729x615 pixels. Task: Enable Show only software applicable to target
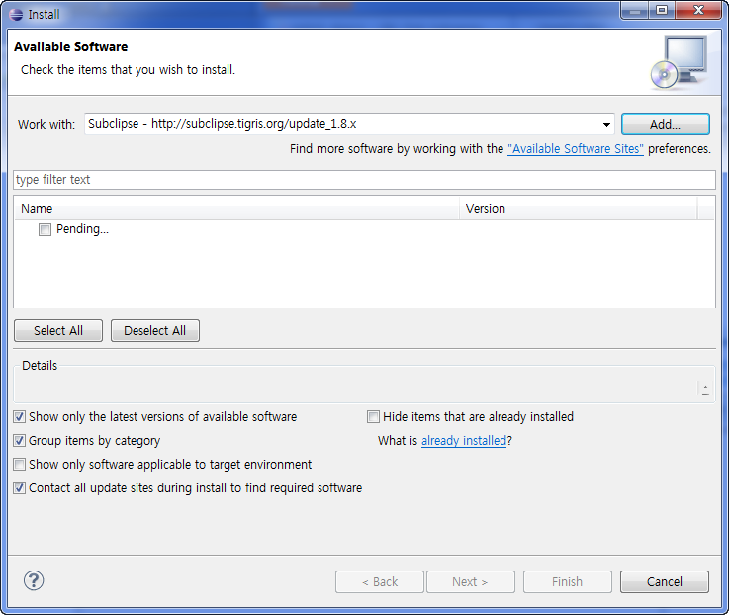[x=20, y=465]
